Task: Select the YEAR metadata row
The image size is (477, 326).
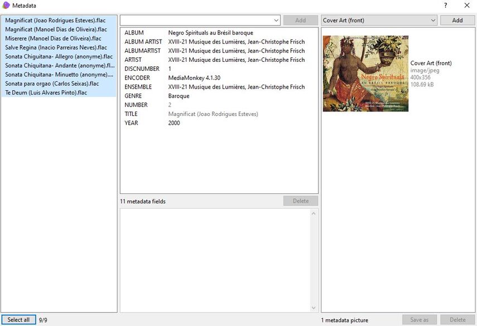Action: point(219,123)
